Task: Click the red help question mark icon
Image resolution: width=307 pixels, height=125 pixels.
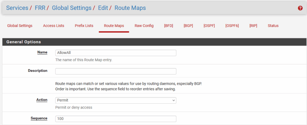Action: (x=300, y=8)
